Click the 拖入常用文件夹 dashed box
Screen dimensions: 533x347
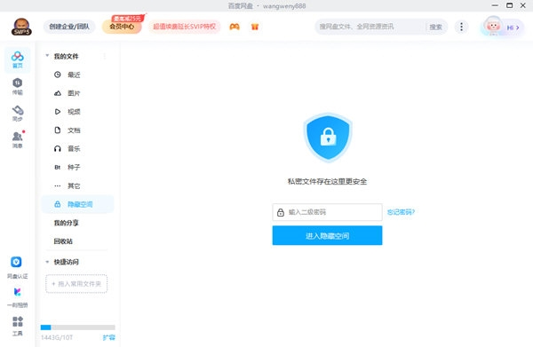coord(76,284)
